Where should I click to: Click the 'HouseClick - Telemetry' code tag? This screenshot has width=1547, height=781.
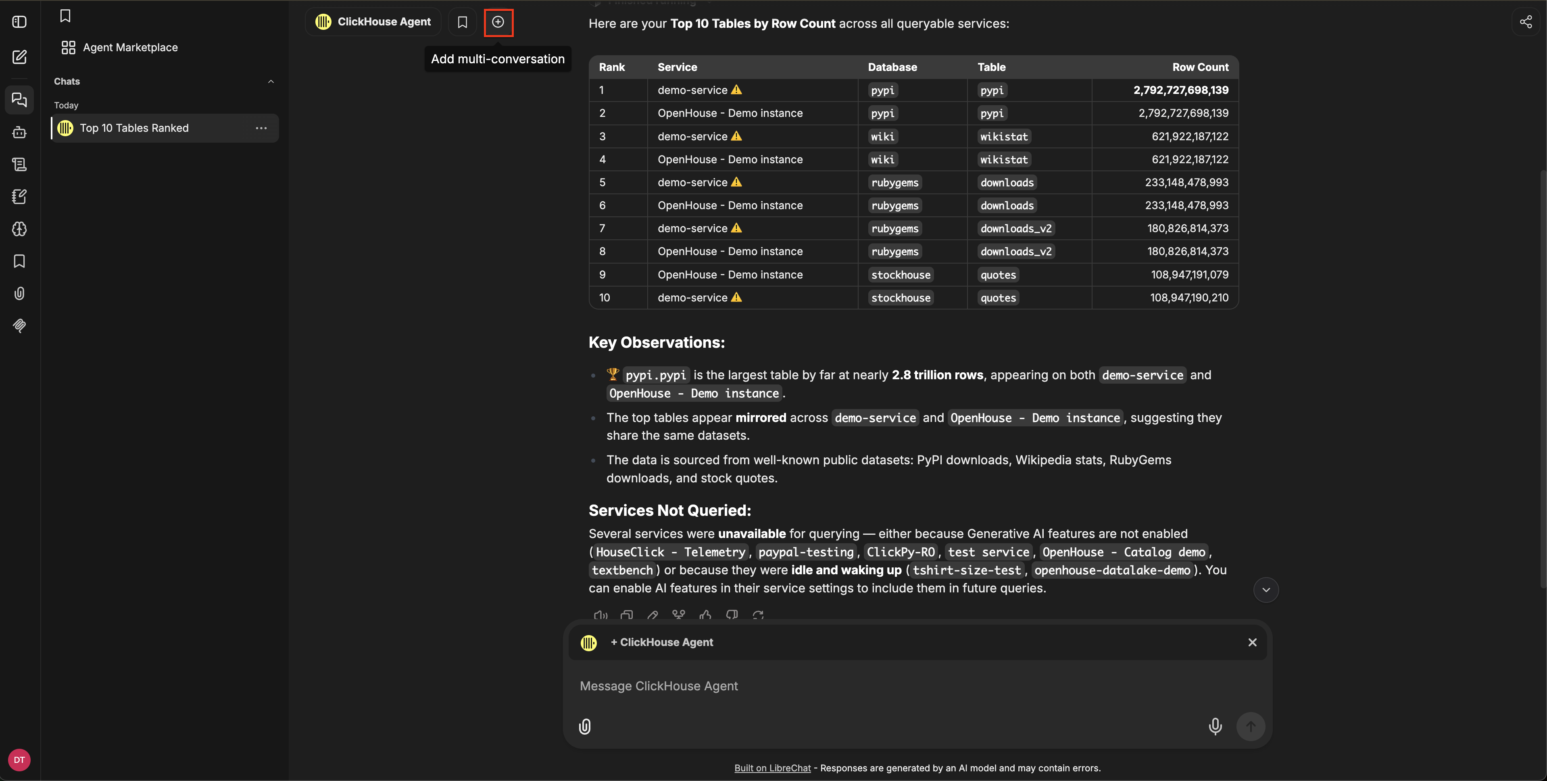tap(670, 552)
